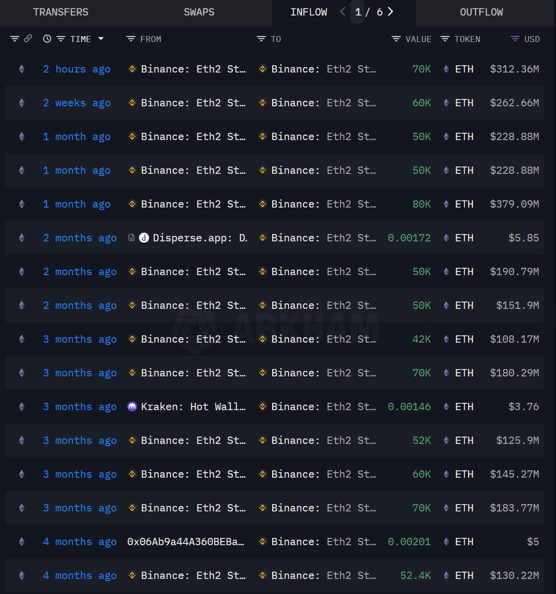Click Binance sender icon in $108.17M row

coord(132,339)
